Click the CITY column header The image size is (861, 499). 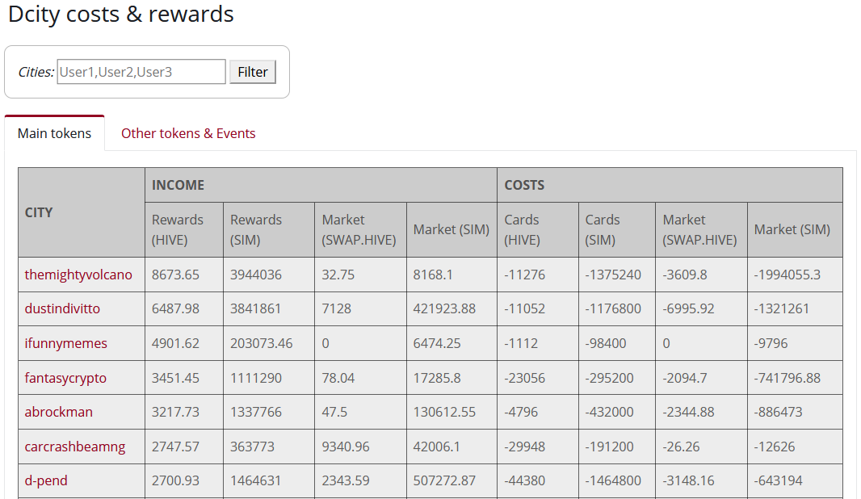39,212
